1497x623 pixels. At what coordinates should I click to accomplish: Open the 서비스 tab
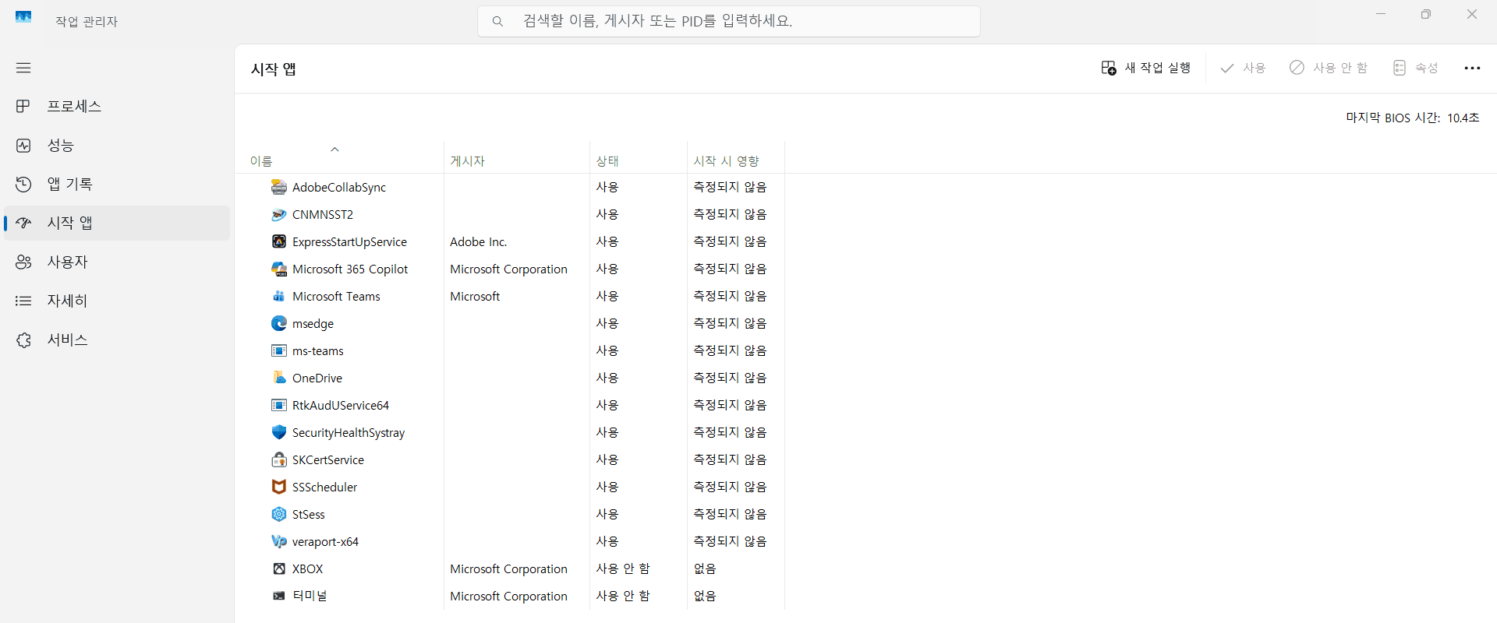[x=117, y=340]
